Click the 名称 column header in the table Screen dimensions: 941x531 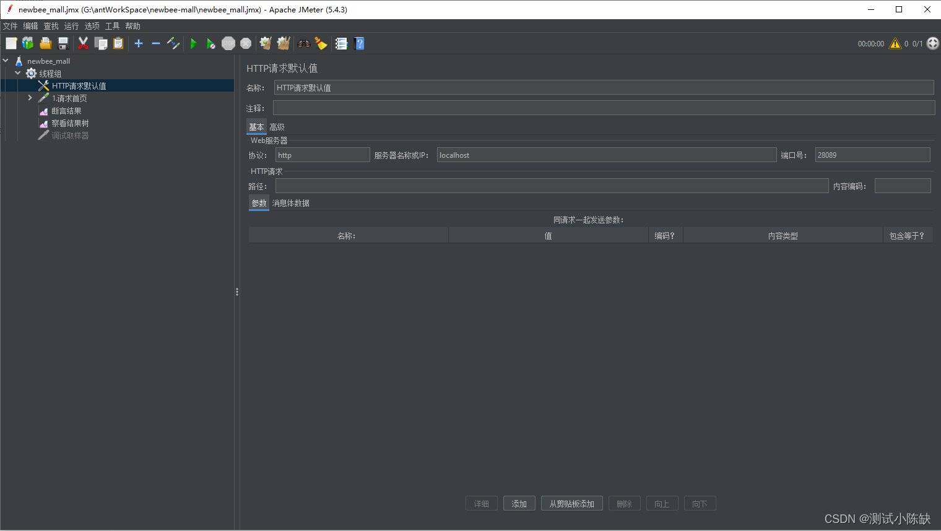[x=349, y=235]
